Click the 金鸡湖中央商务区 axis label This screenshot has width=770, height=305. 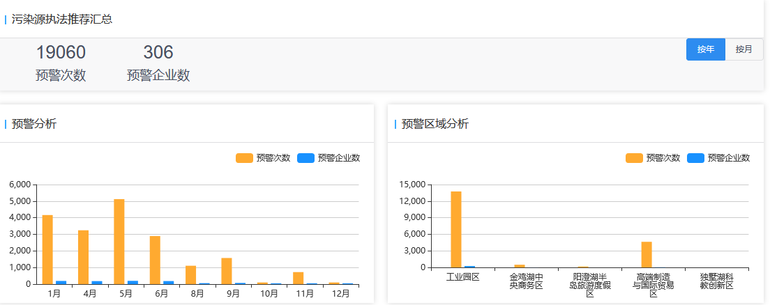(526, 281)
